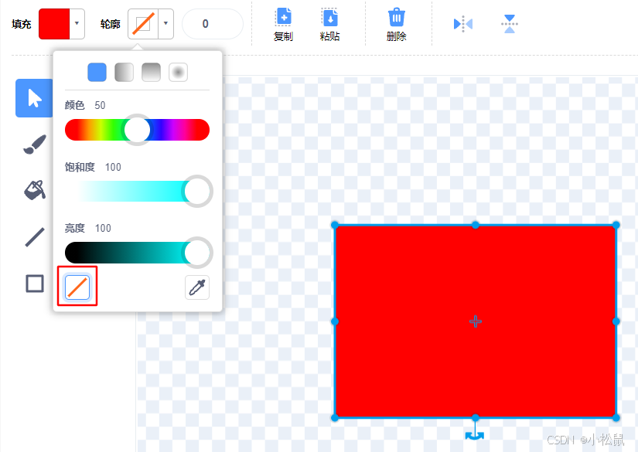The image size is (638, 452).
Task: Choose solid color fill style
Action: (97, 73)
